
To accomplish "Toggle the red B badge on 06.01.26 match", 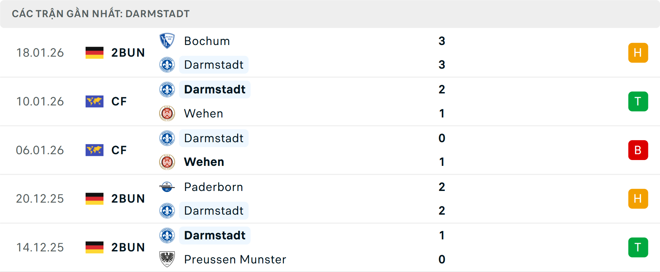I will click(638, 150).
